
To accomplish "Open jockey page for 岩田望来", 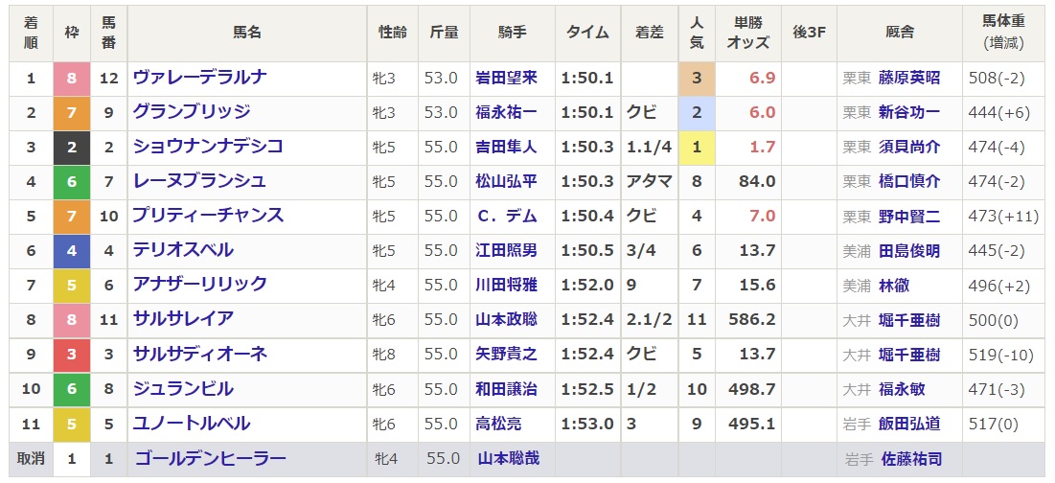I will point(507,78).
